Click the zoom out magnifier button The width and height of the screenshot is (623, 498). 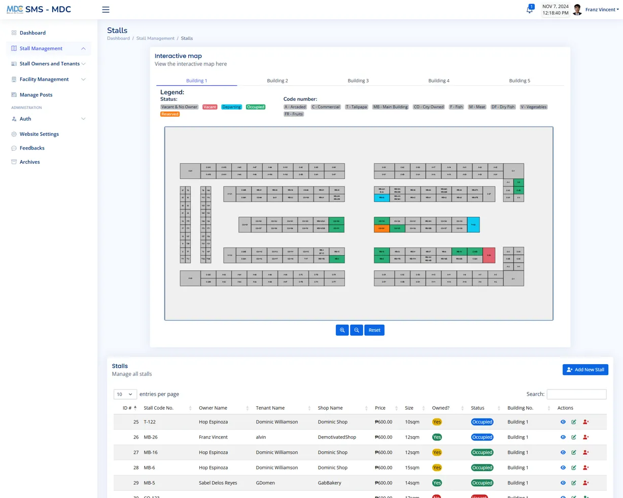(x=357, y=330)
